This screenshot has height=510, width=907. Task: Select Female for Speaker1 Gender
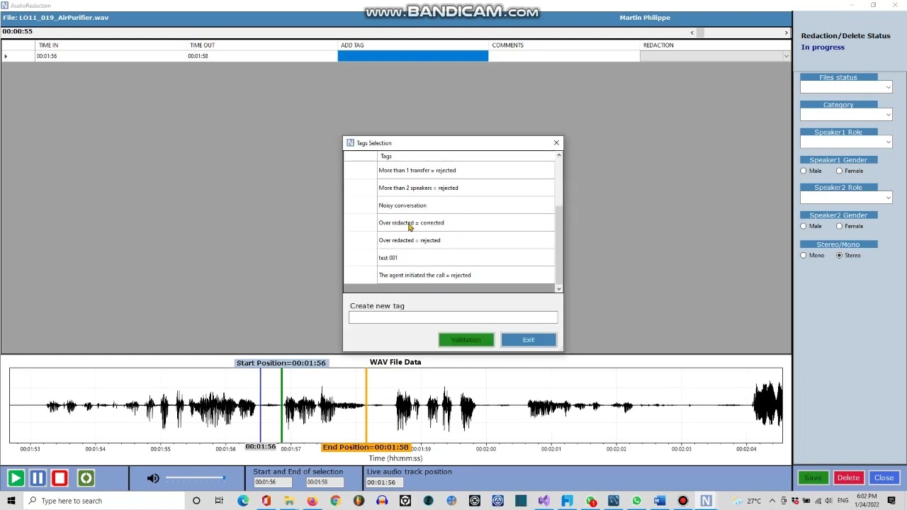(840, 171)
